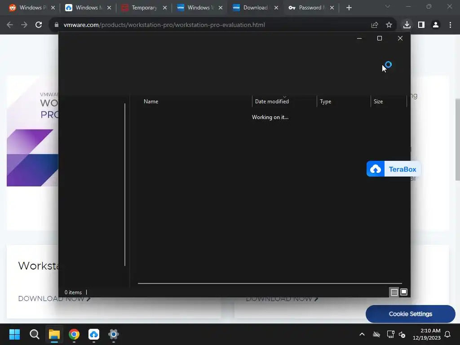
Task: Click the Chrome forward arrow
Action: tap(24, 25)
